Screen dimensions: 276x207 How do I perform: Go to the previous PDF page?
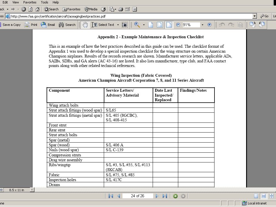tap(119, 196)
